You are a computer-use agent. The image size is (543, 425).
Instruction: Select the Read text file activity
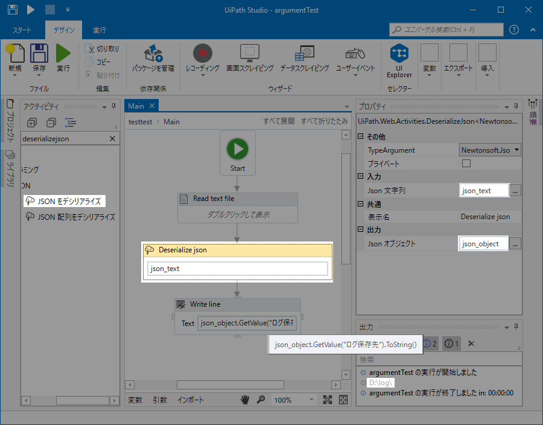(238, 208)
